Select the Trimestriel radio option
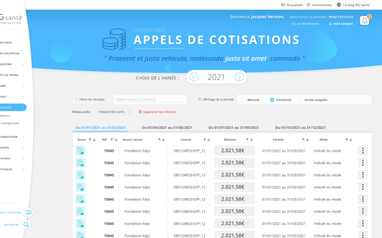Viewport: 382px width, 238px height. 272,100
